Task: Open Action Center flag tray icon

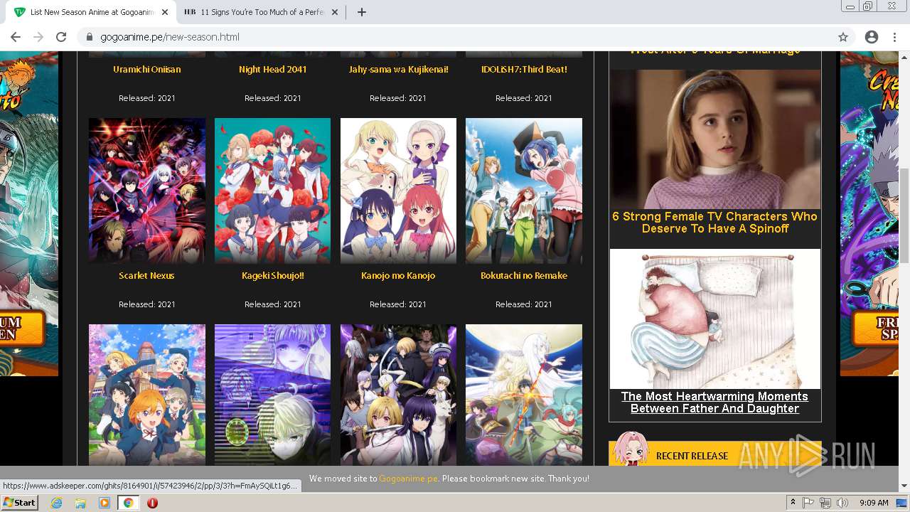Action: pos(809,503)
